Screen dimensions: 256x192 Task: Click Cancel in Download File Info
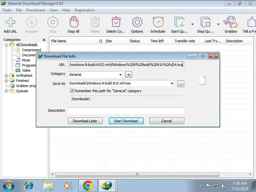[167, 121]
